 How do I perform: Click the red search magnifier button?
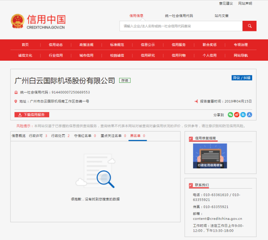(x=249, y=26)
